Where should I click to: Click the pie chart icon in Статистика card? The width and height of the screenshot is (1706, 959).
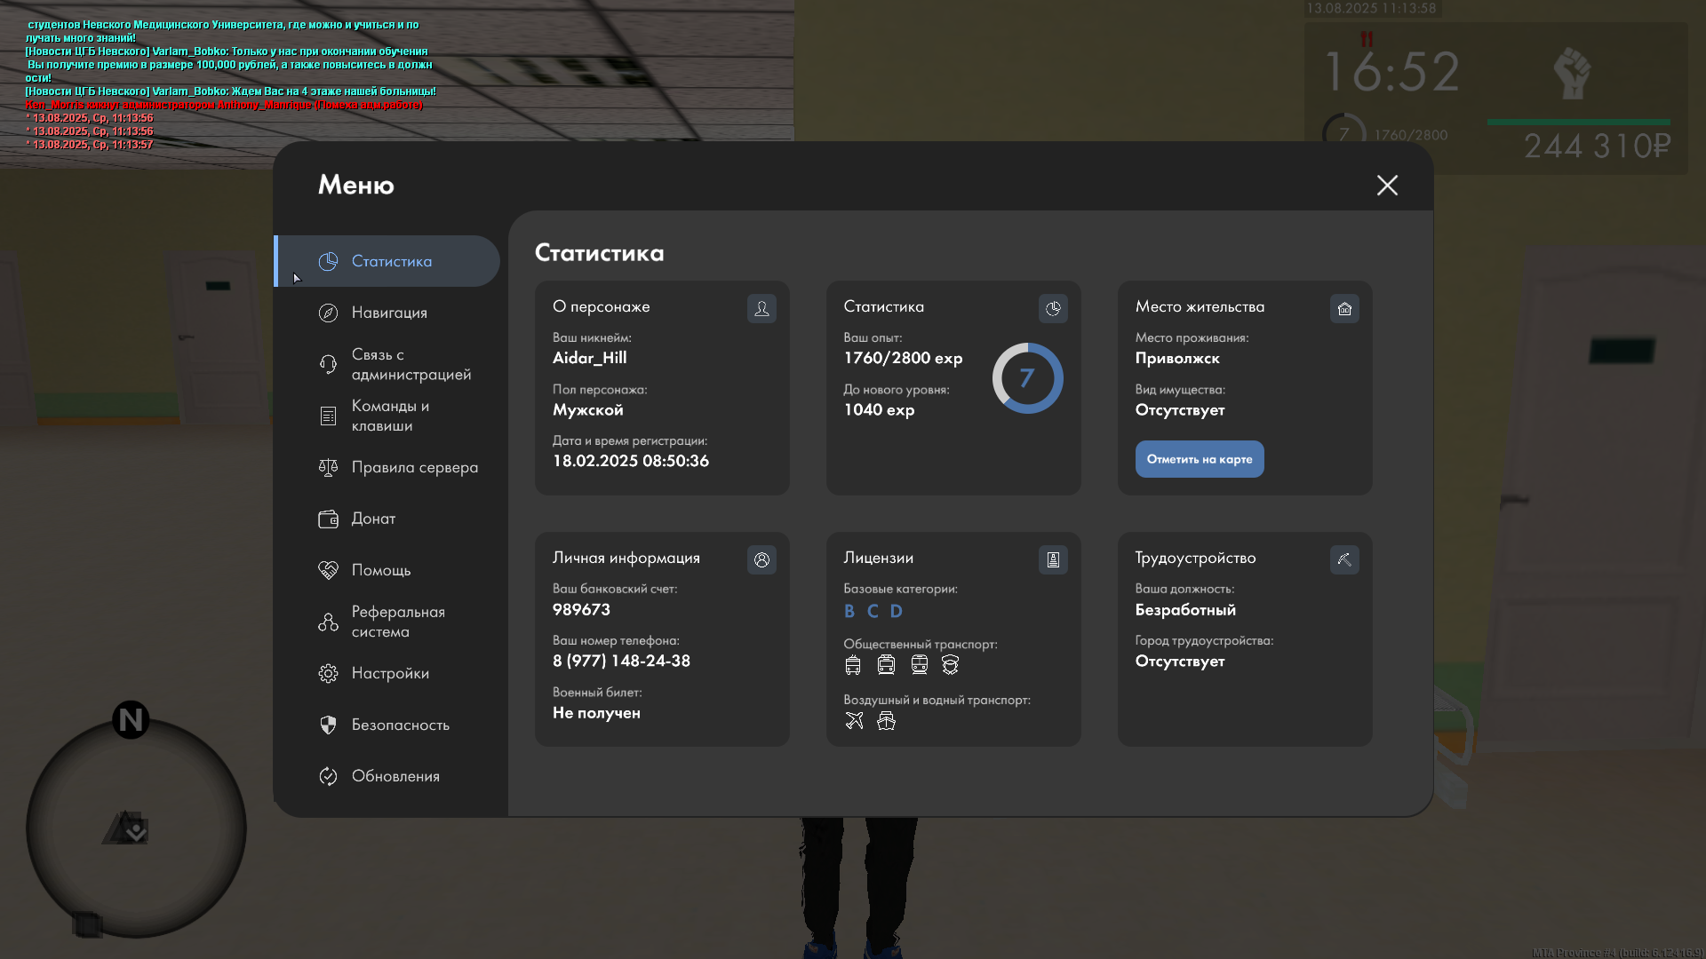(x=1053, y=308)
